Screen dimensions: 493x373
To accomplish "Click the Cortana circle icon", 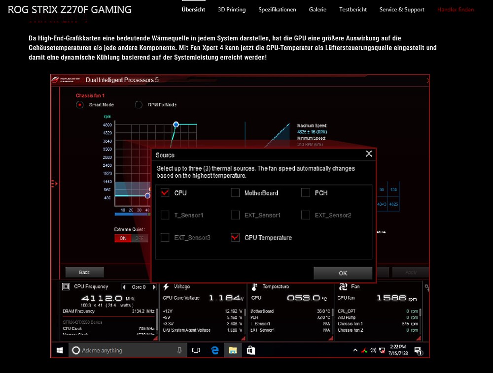I will pyautogui.click(x=76, y=350).
